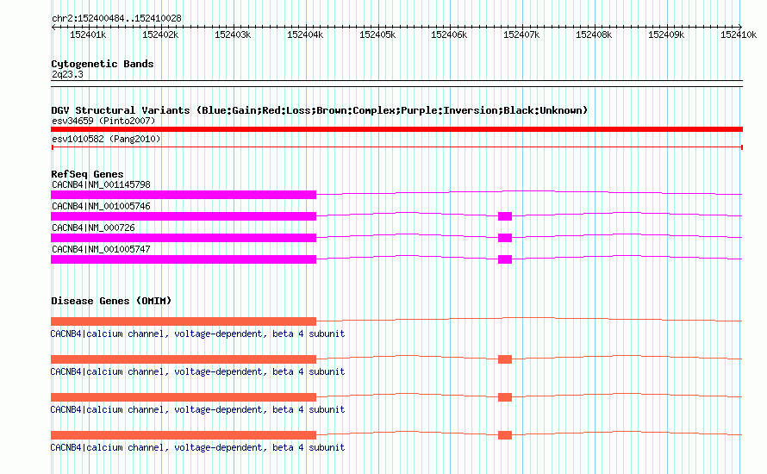The width and height of the screenshot is (767, 474).
Task: Click the thick red esv34659 loss bar
Action: (x=396, y=129)
